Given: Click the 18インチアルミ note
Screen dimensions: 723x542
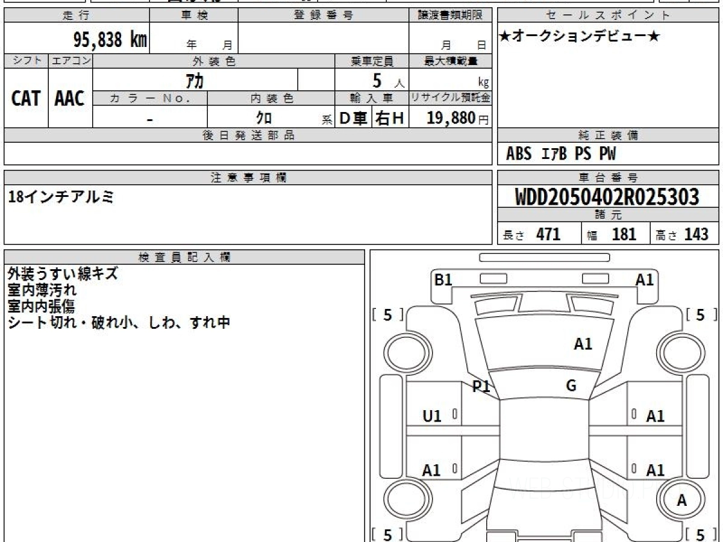Looking at the screenshot, I should (x=61, y=196).
